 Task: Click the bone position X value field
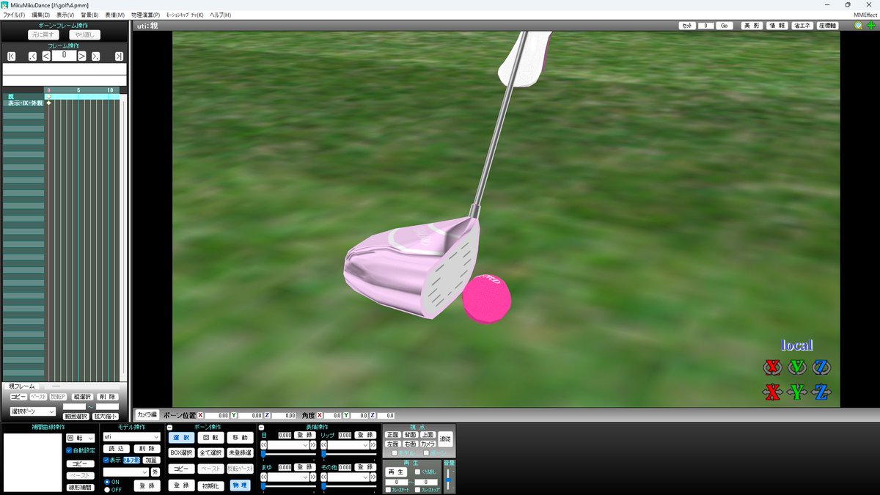pyautogui.click(x=217, y=415)
